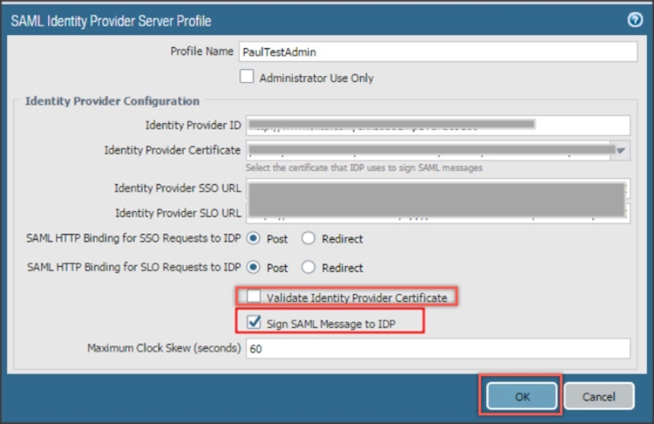
Task: Select Post for SSO Requests binding
Action: [x=253, y=239]
